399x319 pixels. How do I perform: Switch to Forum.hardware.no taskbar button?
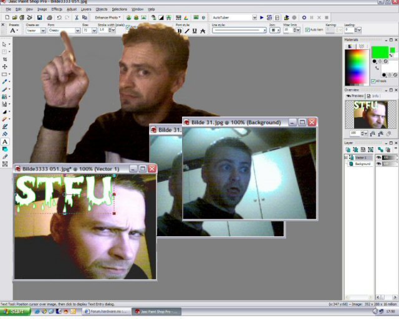107,312
